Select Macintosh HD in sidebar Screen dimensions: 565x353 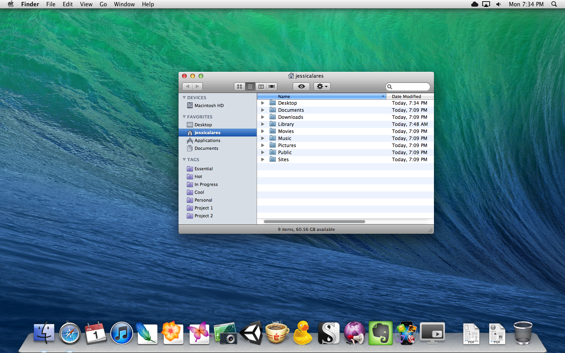click(x=209, y=106)
